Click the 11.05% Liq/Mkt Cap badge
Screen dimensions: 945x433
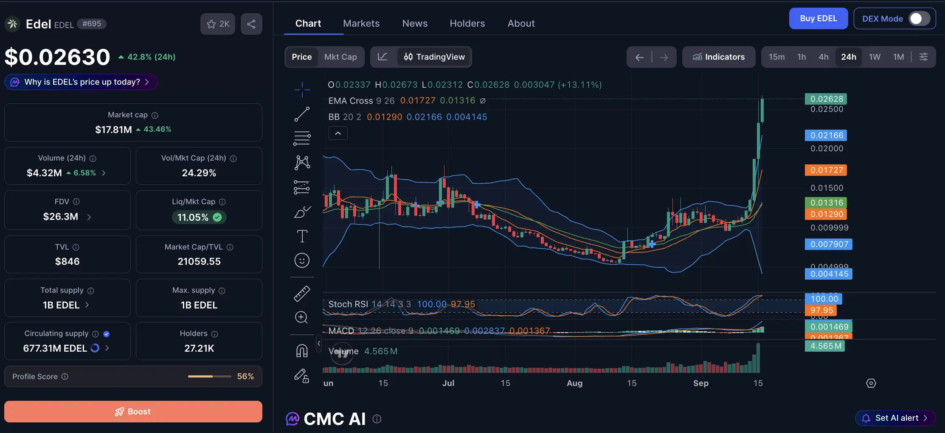click(199, 217)
